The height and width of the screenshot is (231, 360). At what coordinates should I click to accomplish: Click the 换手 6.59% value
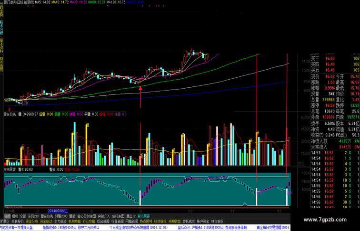coord(330,123)
